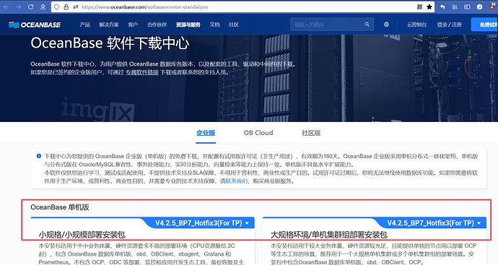Open the 资源与服务 menu
The image size is (498, 265).
pyautogui.click(x=188, y=25)
